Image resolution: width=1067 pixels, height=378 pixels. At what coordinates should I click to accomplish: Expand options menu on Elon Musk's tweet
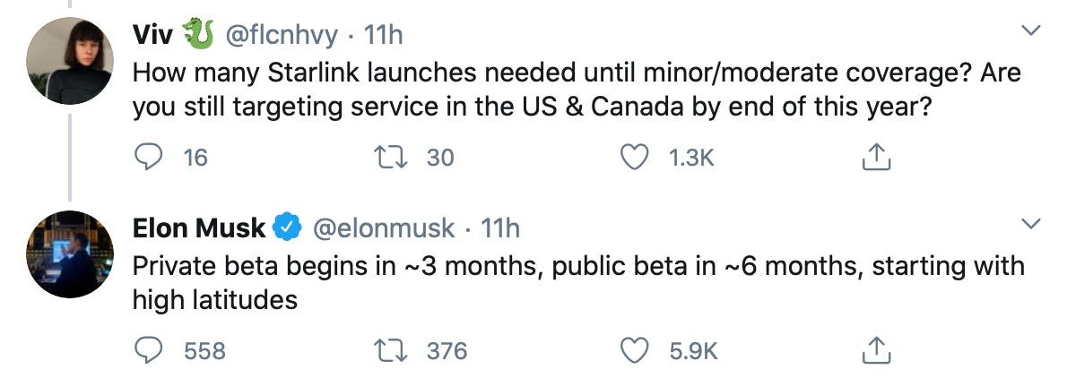tap(1031, 222)
